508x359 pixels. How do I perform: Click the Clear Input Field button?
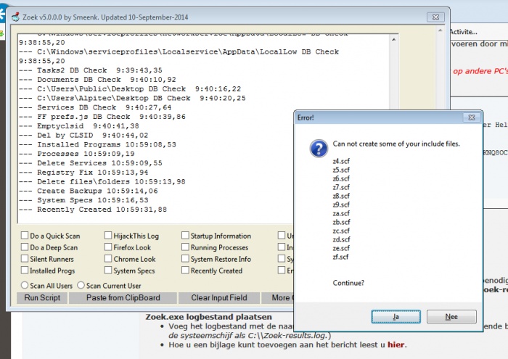219,298
